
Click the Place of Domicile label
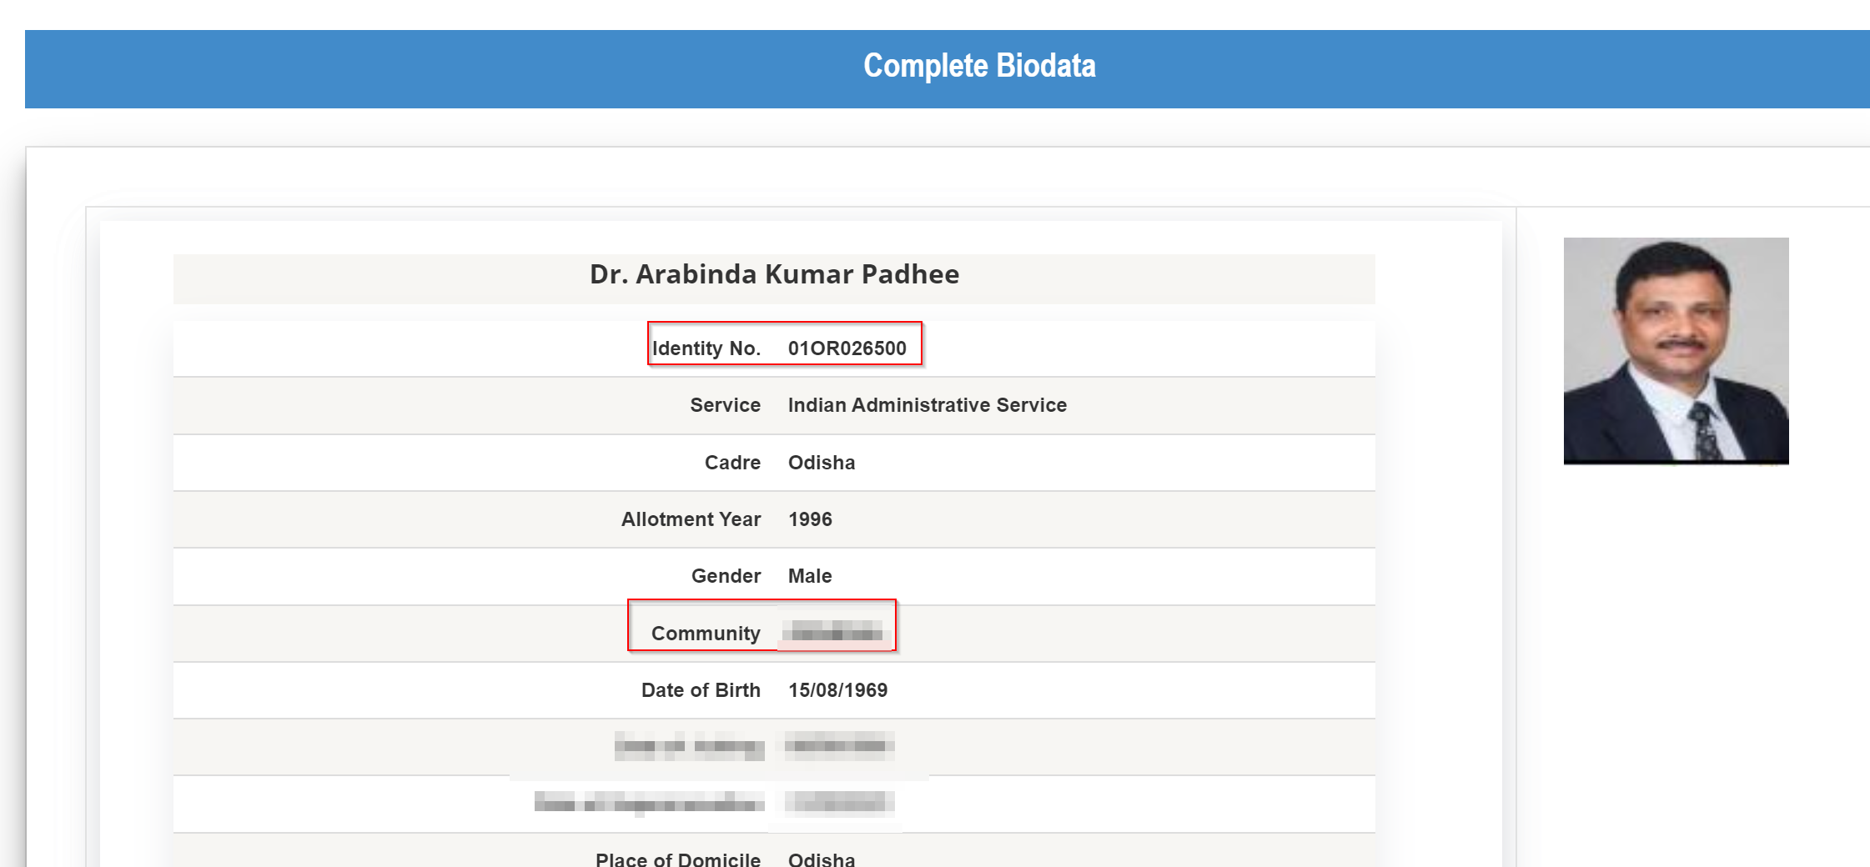coord(677,859)
